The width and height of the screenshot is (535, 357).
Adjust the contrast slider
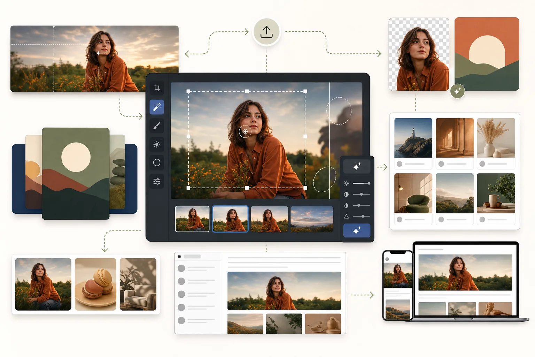[x=362, y=194]
